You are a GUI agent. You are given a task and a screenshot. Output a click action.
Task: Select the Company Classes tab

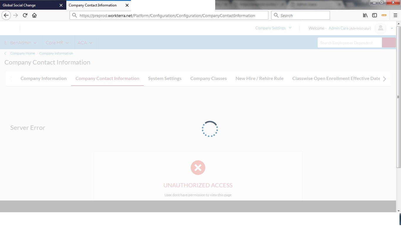click(x=208, y=79)
